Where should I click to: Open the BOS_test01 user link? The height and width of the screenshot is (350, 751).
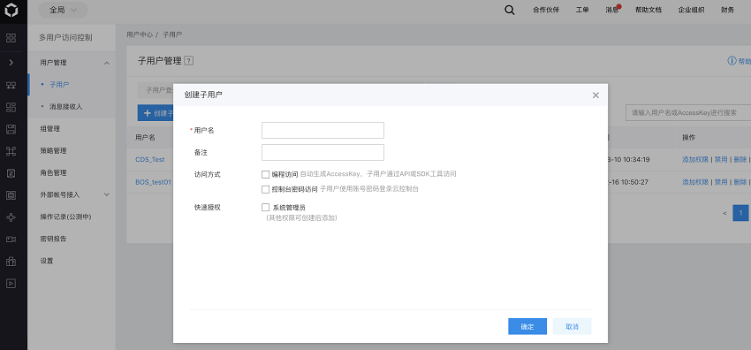tap(153, 182)
